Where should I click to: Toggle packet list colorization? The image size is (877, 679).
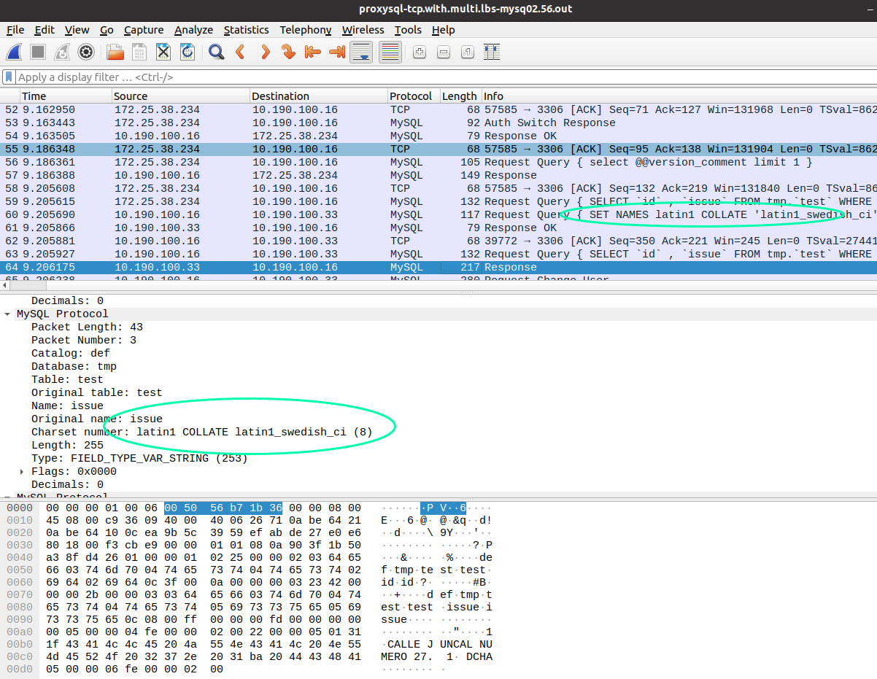(x=390, y=52)
